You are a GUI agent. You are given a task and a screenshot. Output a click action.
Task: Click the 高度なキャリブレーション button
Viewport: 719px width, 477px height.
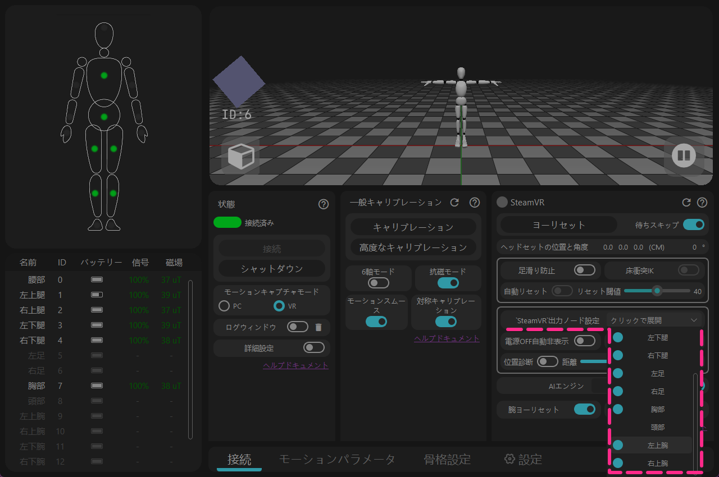point(413,247)
